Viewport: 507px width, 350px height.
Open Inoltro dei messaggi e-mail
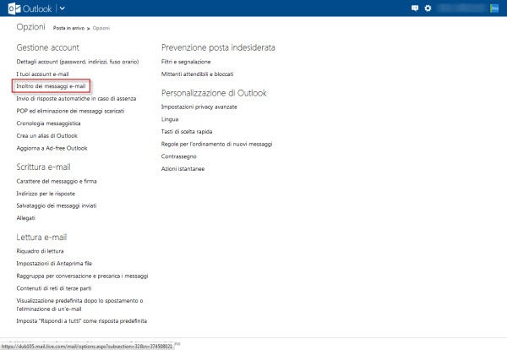pos(51,86)
